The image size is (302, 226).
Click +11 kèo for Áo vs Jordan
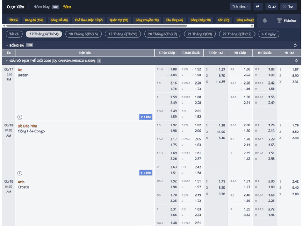146,117
